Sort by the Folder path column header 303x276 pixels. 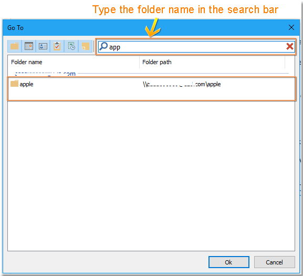coord(212,62)
